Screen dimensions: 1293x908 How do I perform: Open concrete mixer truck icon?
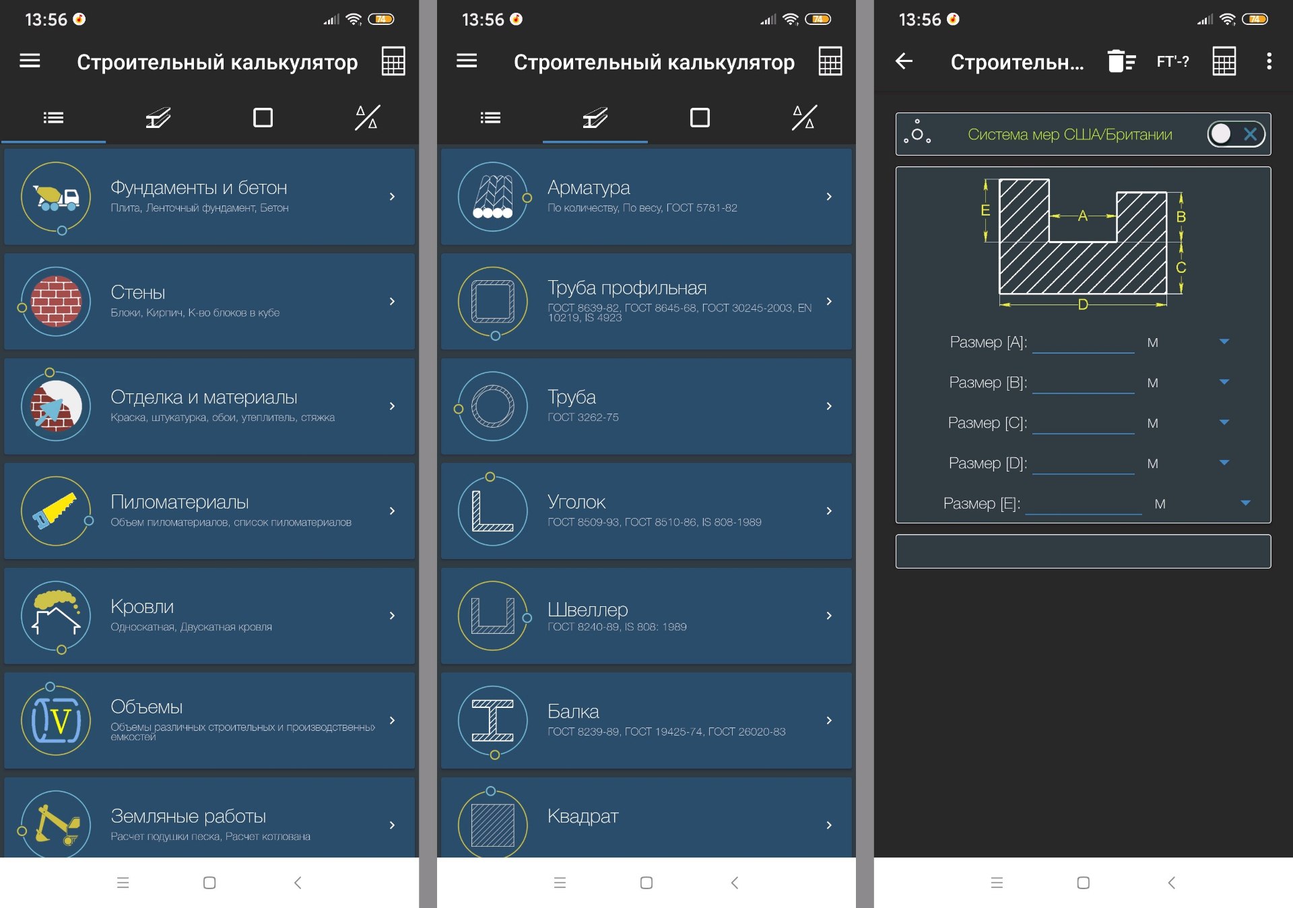click(56, 197)
